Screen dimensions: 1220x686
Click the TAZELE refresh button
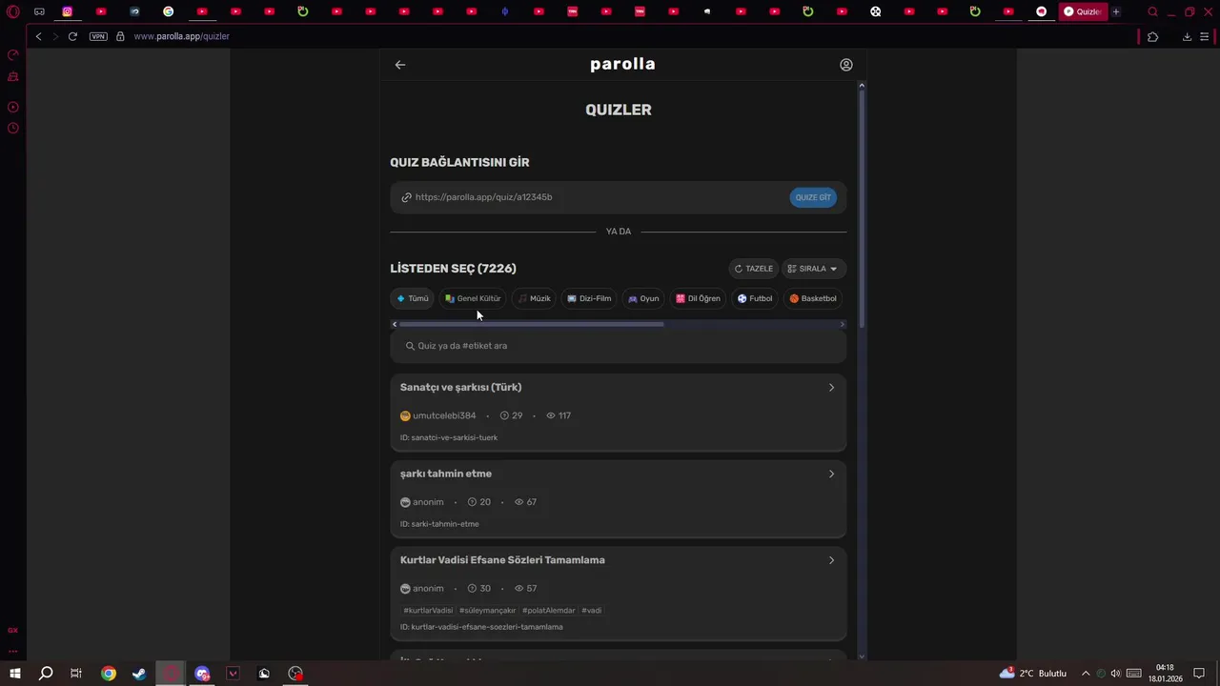click(x=753, y=269)
